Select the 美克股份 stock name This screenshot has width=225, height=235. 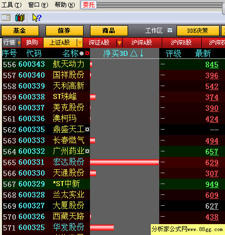pos(69,108)
